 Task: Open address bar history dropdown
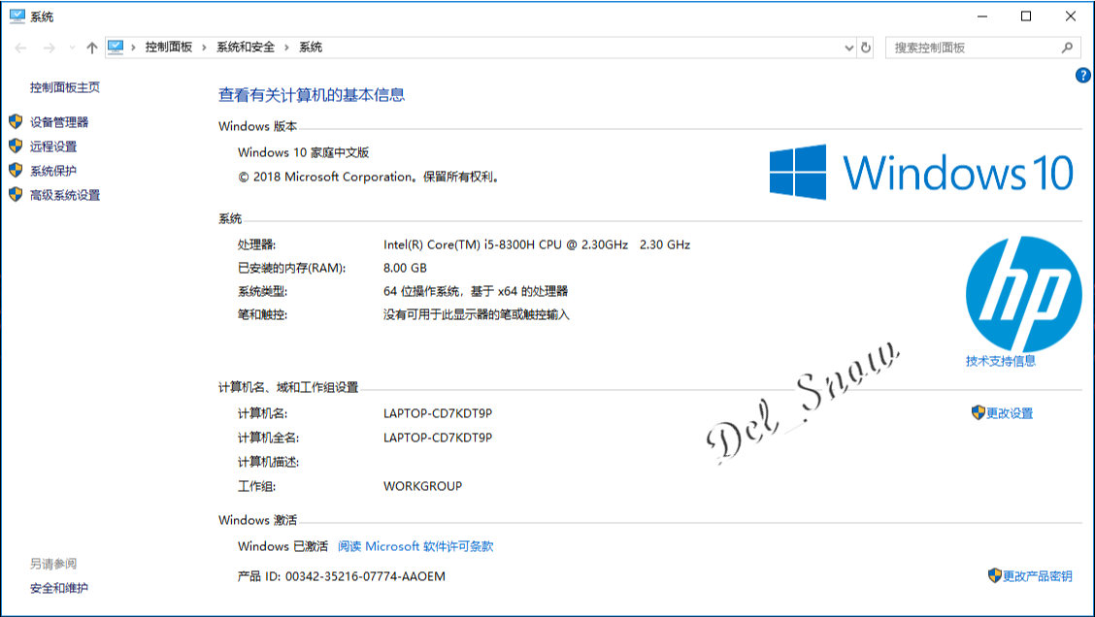849,48
